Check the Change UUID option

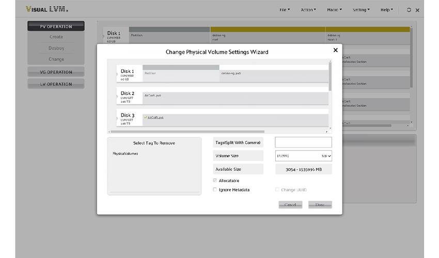pos(277,190)
